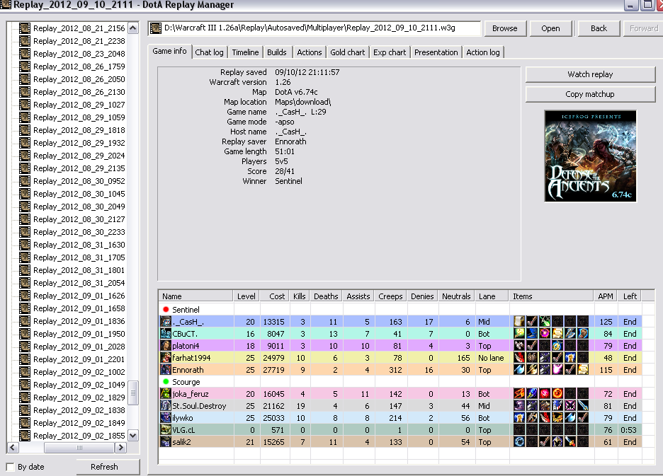The height and width of the screenshot is (476, 663).
Task: Select Replay_2012_09_01_2201 in list
Action: pos(79,359)
